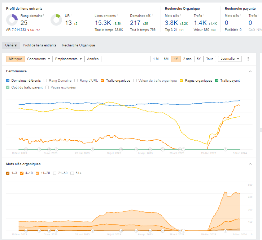
Task: Toggle the Coût du trafic payant checkbox
Action: coord(8,87)
